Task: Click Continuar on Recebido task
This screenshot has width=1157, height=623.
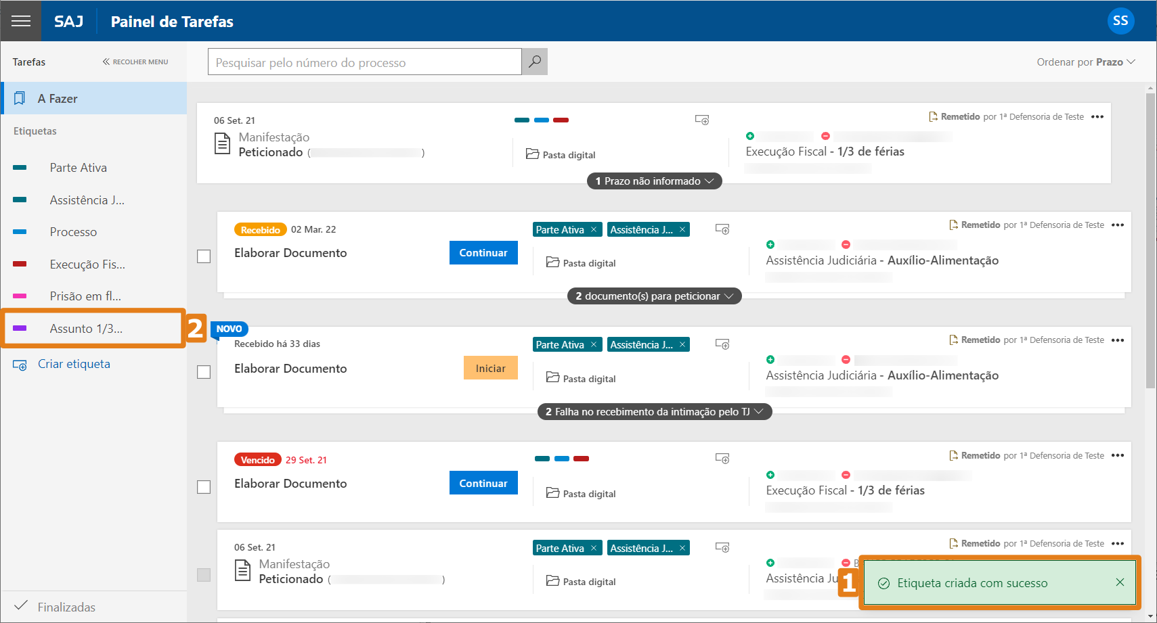Action: (483, 253)
